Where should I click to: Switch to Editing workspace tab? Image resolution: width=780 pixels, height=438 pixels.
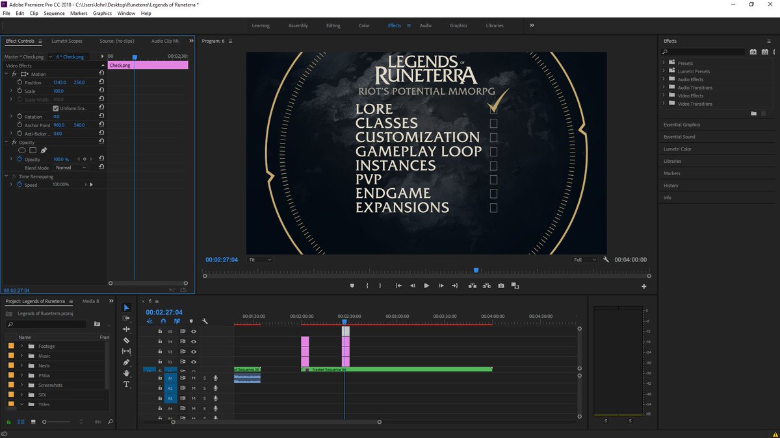[x=333, y=25]
